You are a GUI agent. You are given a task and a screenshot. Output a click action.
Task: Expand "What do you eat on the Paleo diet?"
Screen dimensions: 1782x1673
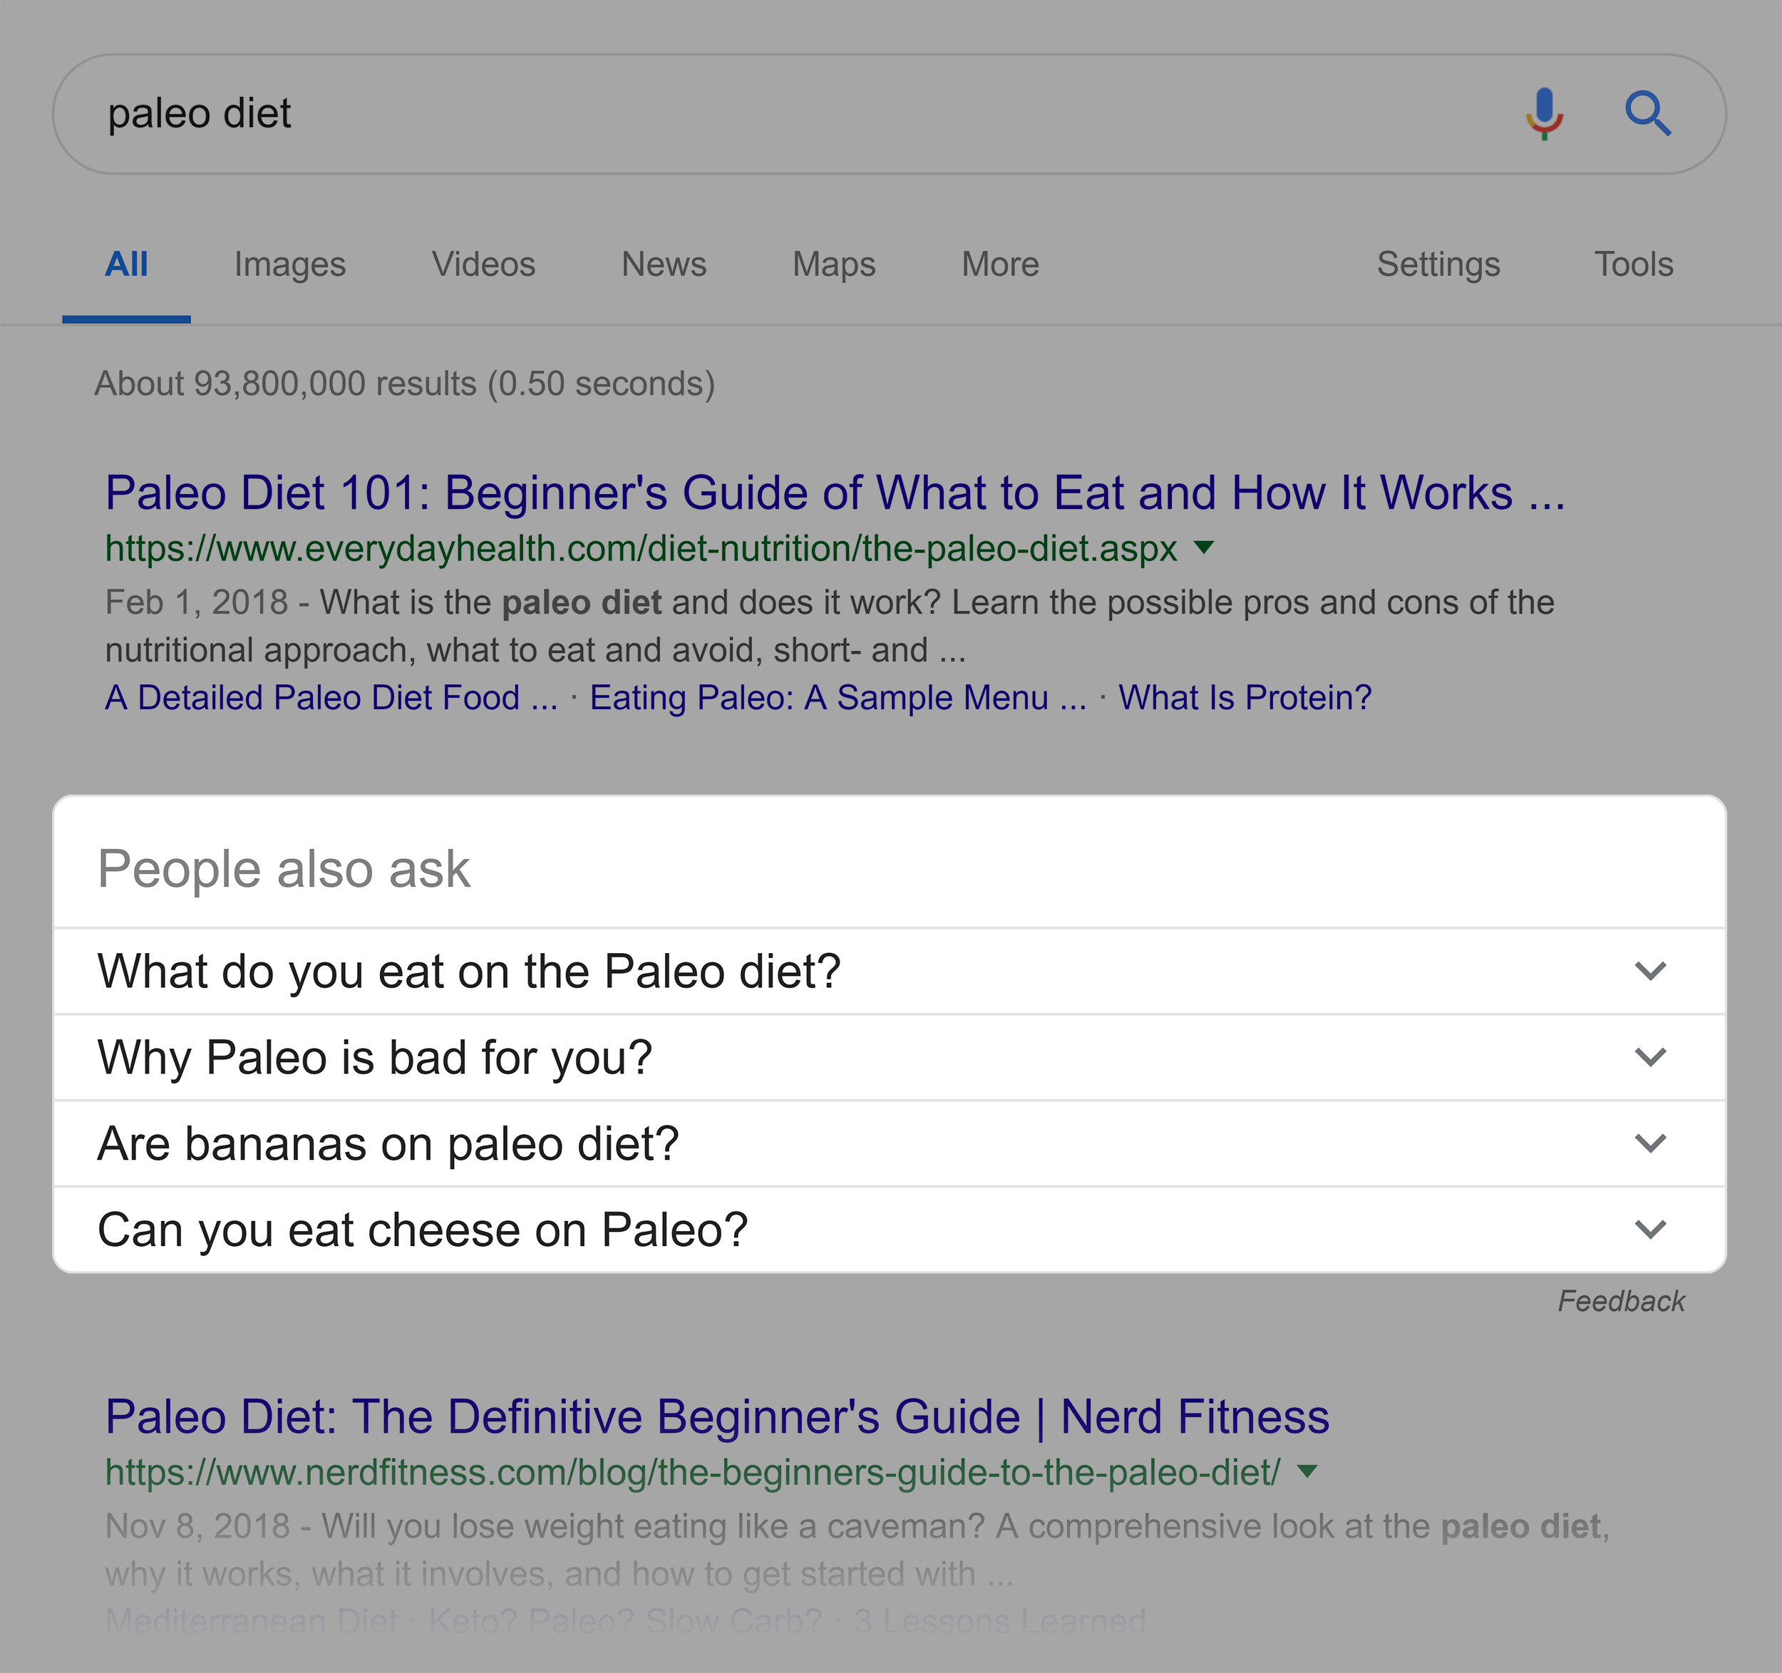889,971
